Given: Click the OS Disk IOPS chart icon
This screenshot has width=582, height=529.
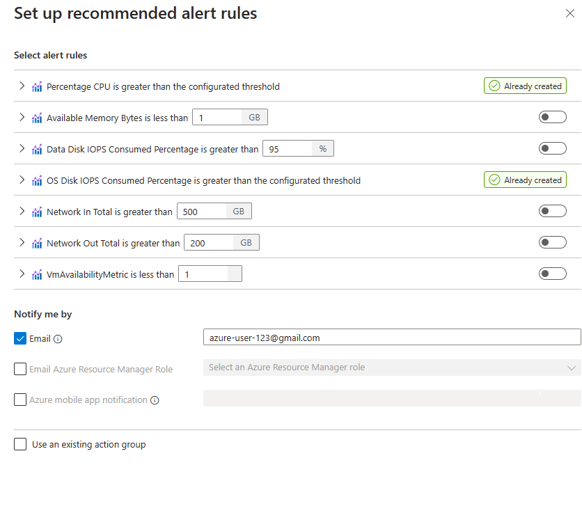Looking at the screenshot, I should 37,180.
